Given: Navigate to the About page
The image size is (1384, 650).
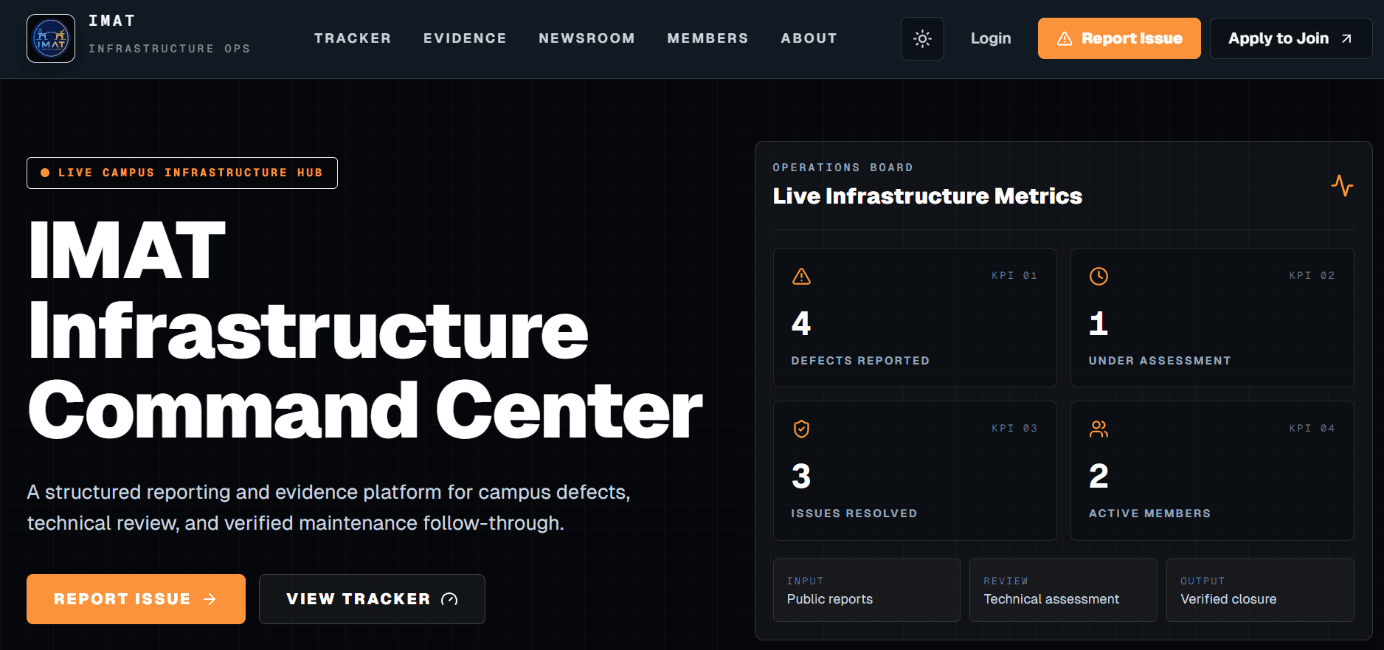Looking at the screenshot, I should click(809, 38).
